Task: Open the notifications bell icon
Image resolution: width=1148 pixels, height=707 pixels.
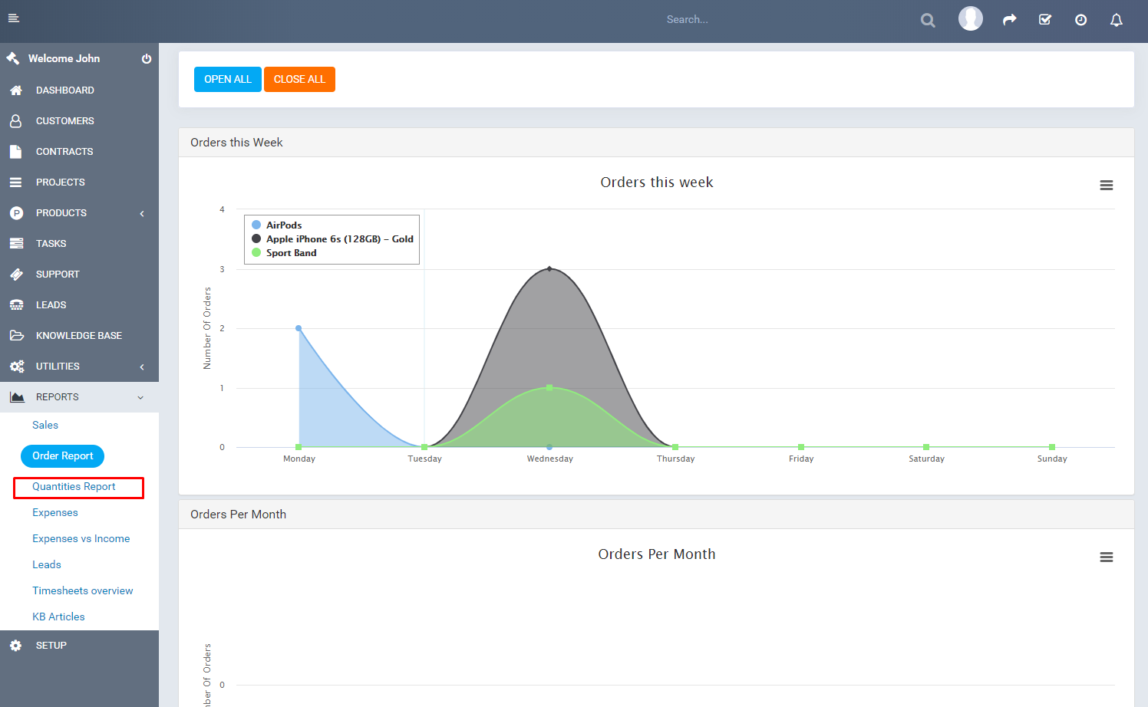Action: pos(1117,20)
